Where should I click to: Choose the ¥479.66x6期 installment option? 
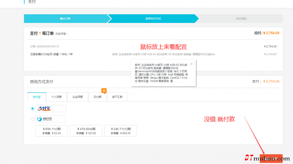point(86,131)
